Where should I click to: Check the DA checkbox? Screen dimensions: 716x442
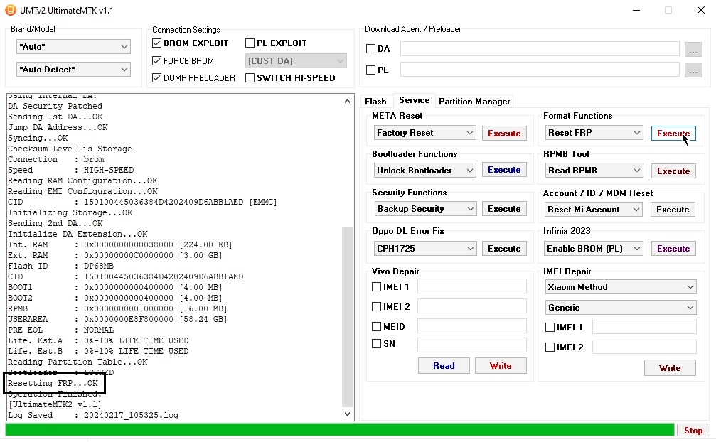(370, 49)
